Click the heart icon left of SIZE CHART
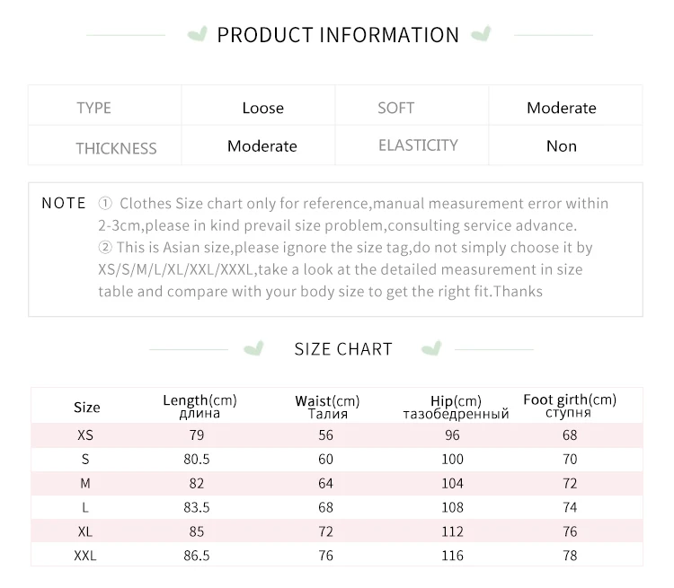 point(256,348)
